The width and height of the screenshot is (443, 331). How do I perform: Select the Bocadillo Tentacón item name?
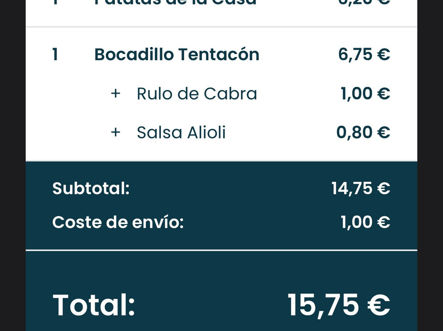177,54
